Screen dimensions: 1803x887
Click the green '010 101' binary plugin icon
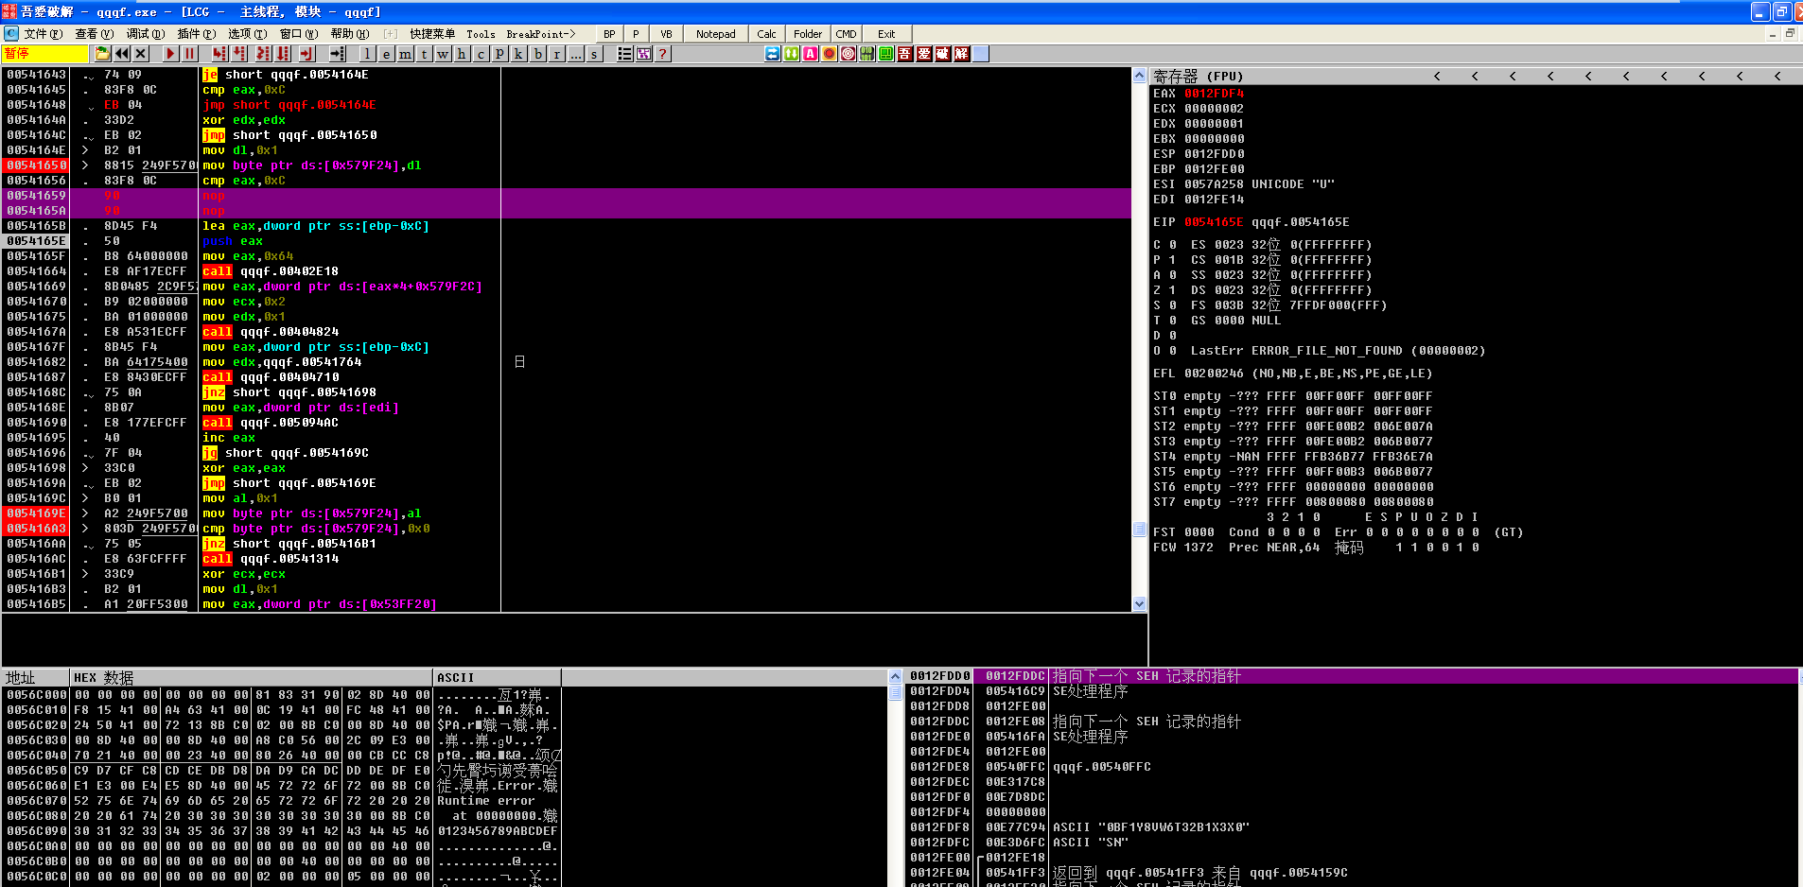pos(867,54)
